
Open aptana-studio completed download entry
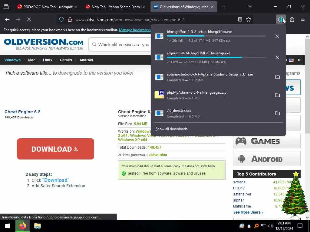pyautogui.click(x=212, y=77)
